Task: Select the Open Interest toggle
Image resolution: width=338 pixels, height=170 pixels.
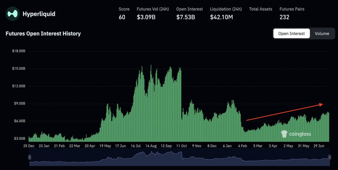Action: 291,33
